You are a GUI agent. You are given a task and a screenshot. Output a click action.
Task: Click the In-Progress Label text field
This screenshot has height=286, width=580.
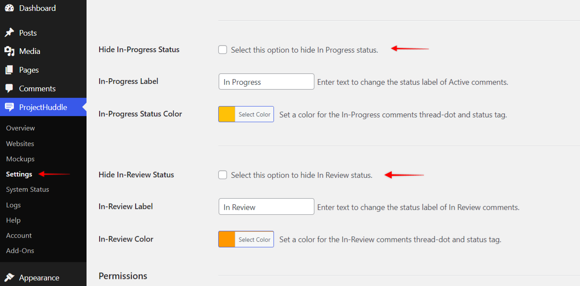pyautogui.click(x=266, y=82)
